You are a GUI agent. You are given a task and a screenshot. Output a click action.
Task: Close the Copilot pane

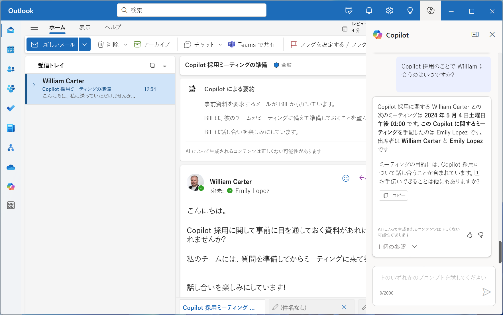492,34
